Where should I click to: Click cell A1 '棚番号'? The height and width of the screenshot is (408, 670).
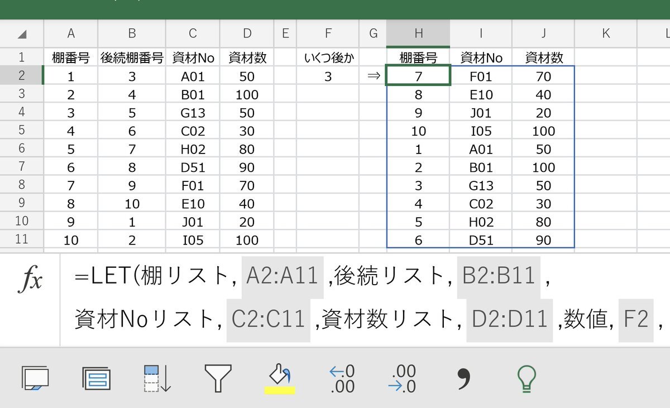[x=71, y=57]
